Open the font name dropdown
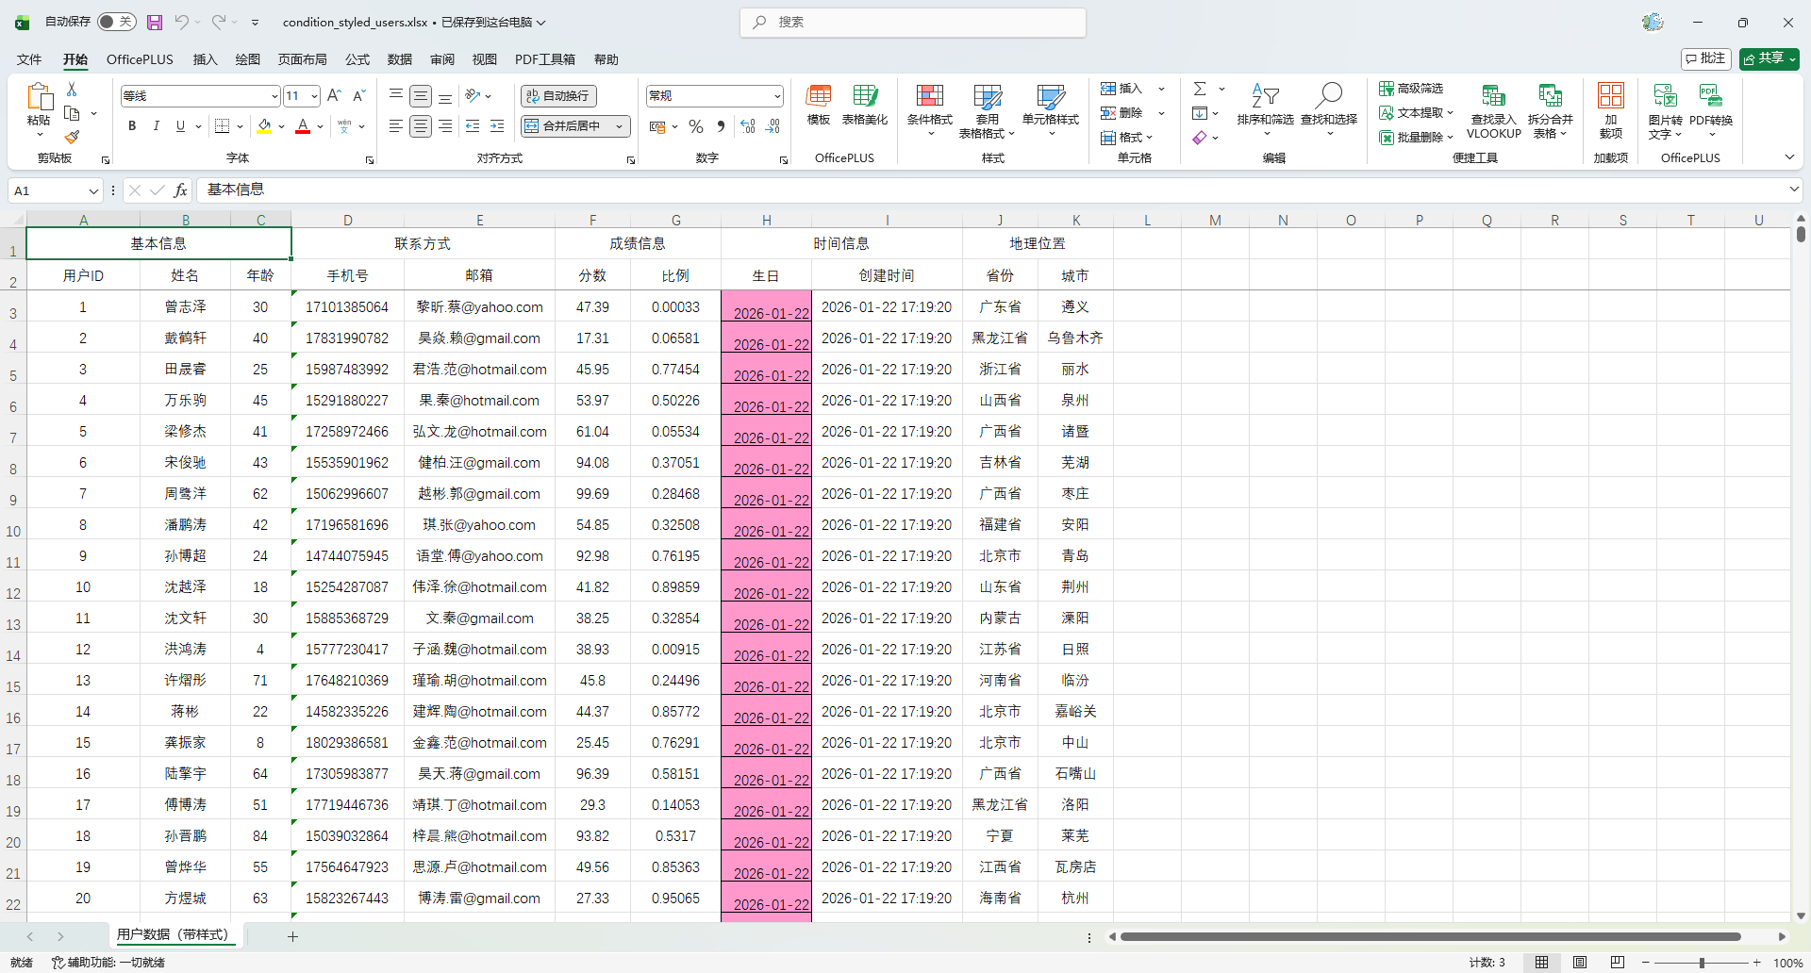The image size is (1811, 973). 274,96
